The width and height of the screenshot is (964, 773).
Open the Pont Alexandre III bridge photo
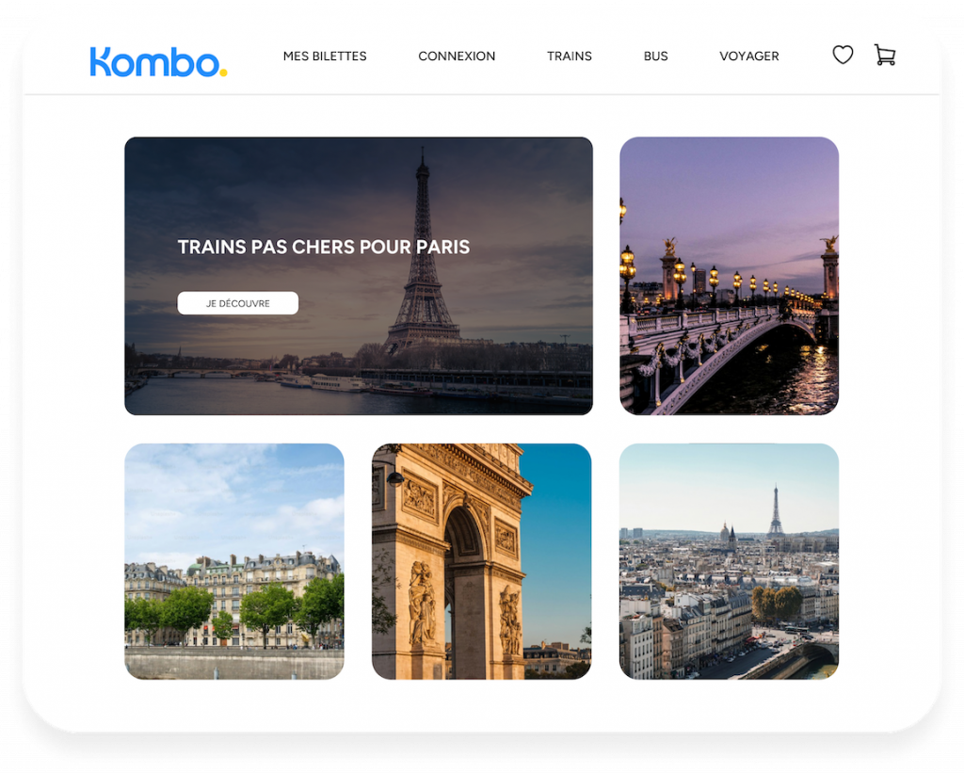tap(730, 276)
